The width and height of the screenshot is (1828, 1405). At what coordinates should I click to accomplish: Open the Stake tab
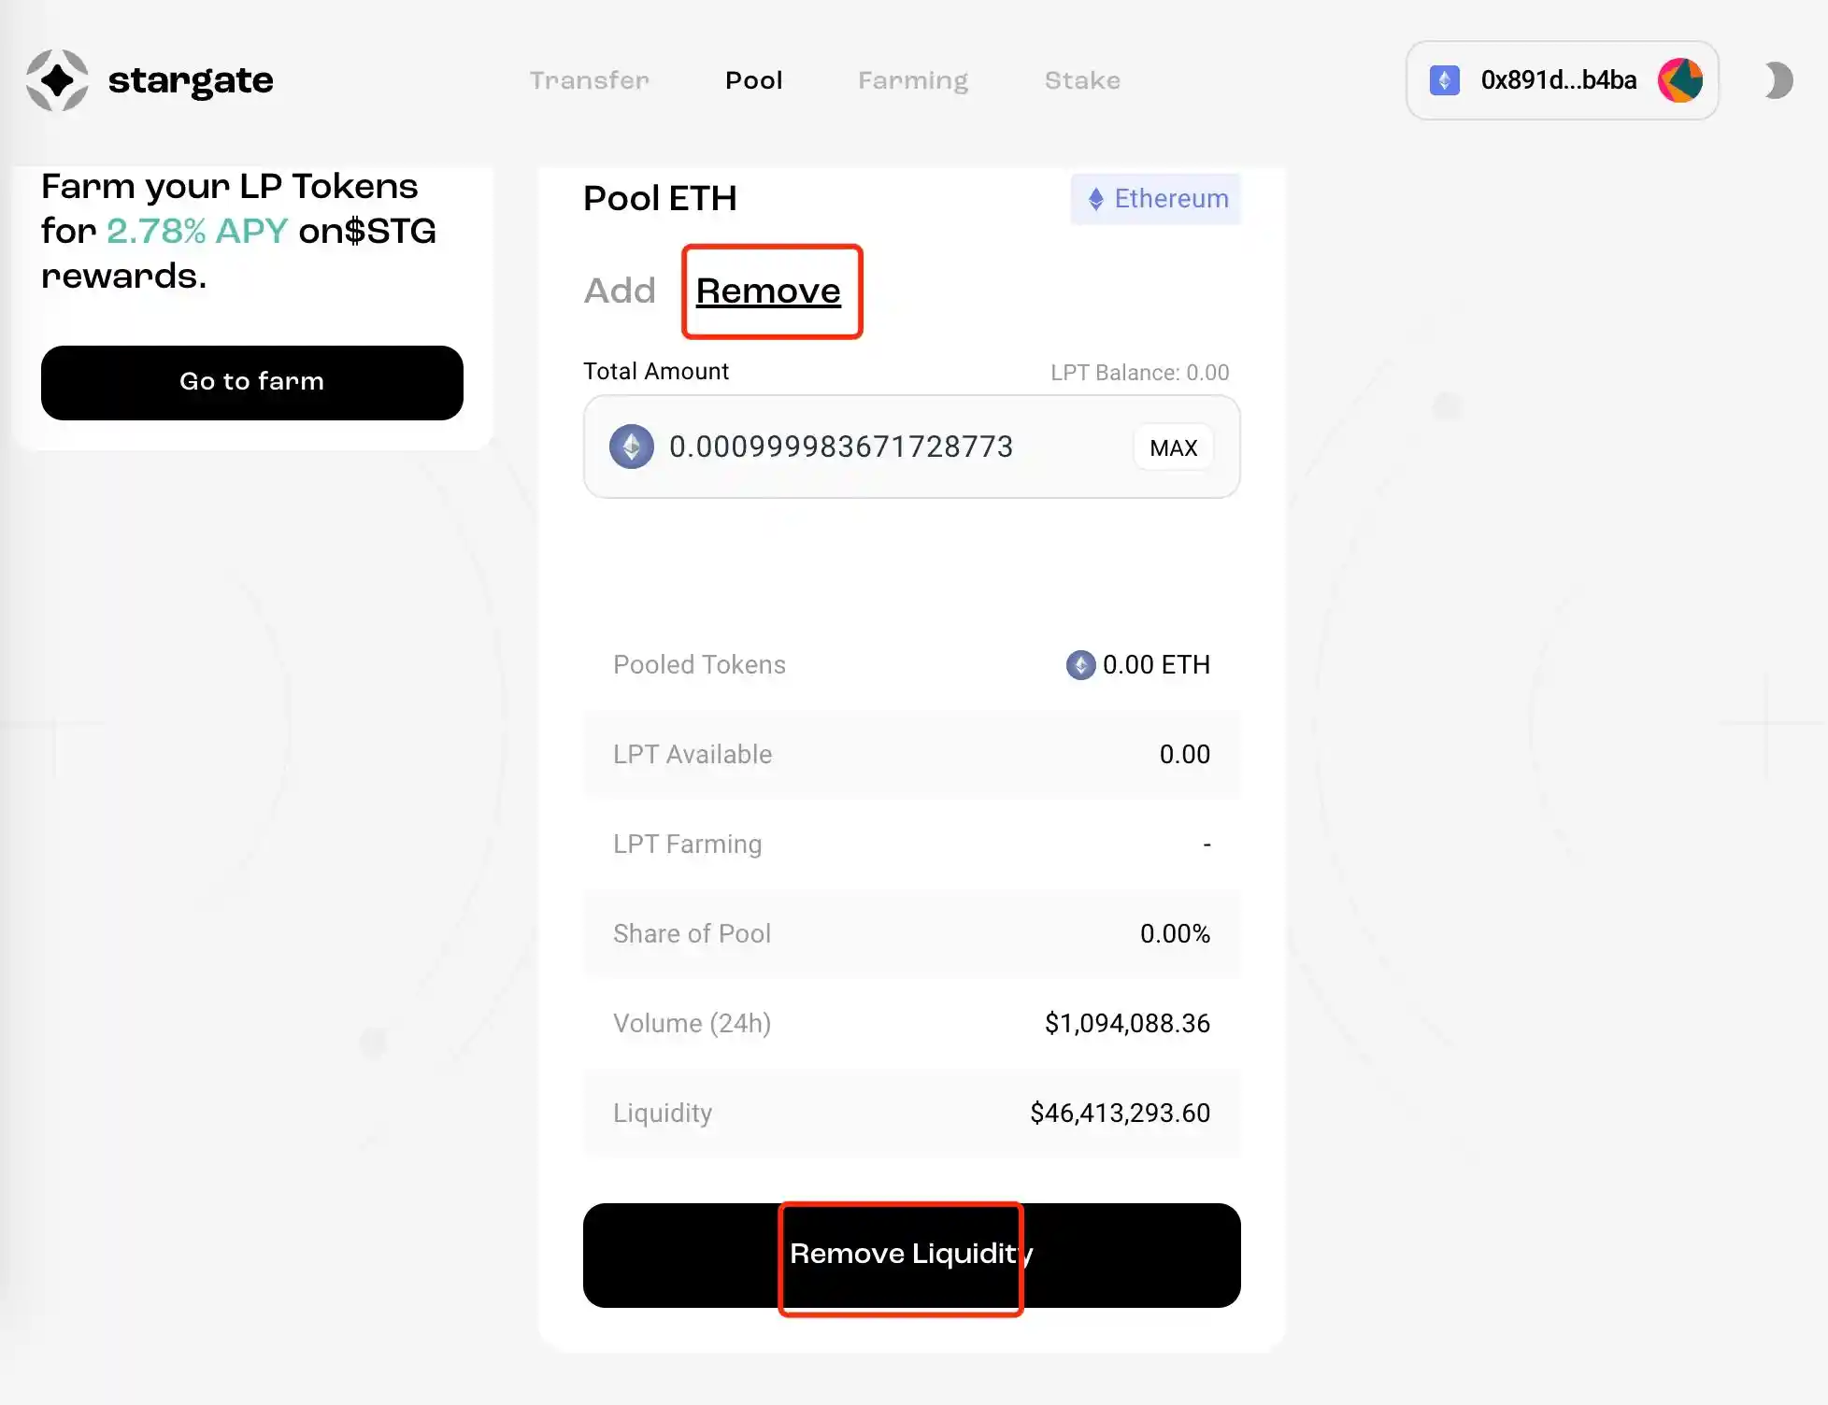[1082, 80]
